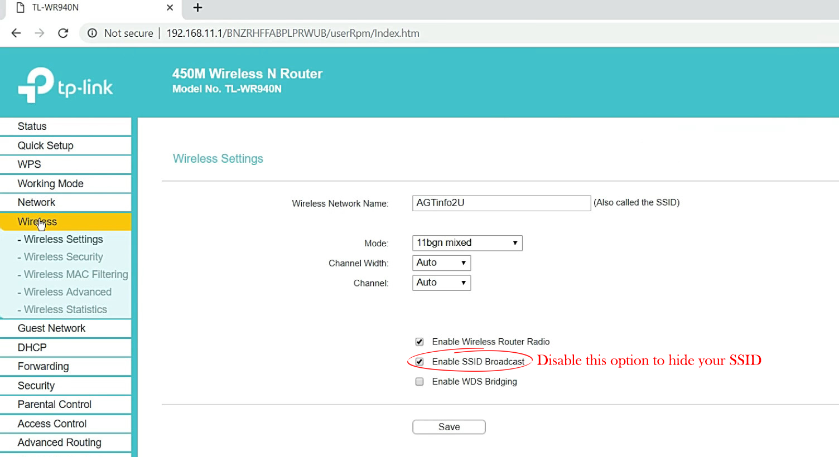The height and width of the screenshot is (457, 839).
Task: Click the Not secure info icon
Action: coord(93,33)
